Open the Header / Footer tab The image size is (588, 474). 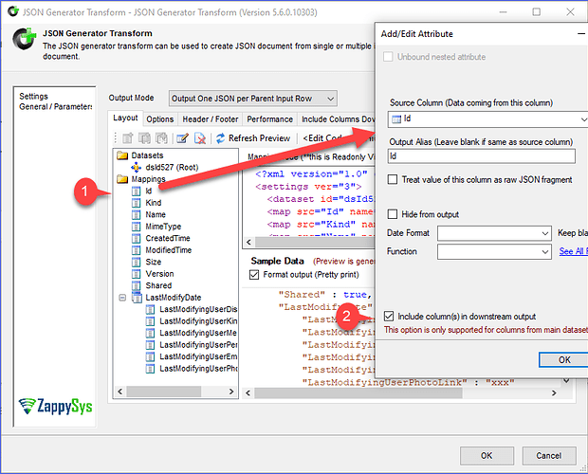210,119
